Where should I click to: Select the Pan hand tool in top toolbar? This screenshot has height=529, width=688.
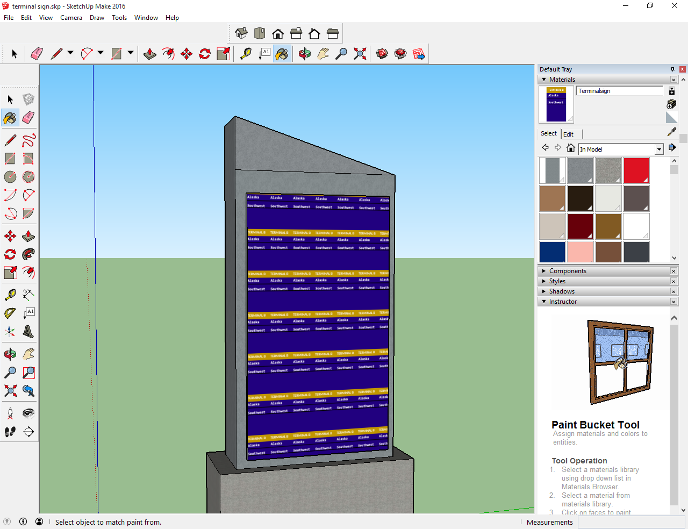pos(323,54)
